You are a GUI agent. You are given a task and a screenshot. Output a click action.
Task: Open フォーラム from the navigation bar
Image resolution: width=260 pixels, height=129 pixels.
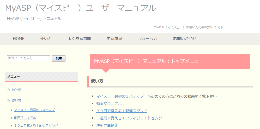[x=148, y=39]
